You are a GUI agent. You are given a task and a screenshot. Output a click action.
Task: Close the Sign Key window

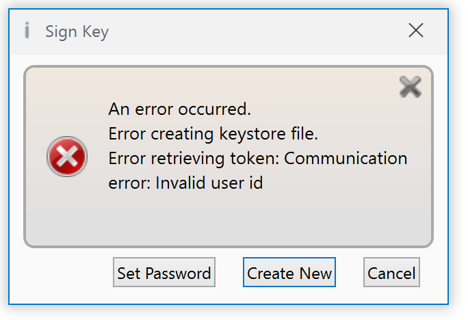click(415, 30)
